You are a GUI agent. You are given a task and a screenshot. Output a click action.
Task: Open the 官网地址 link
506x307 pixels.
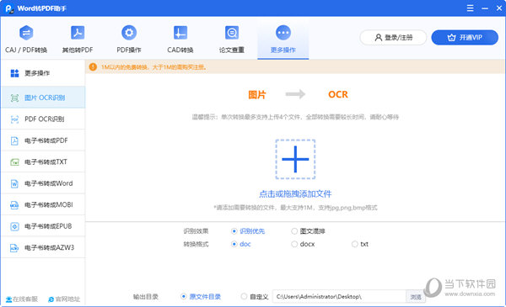point(64,299)
